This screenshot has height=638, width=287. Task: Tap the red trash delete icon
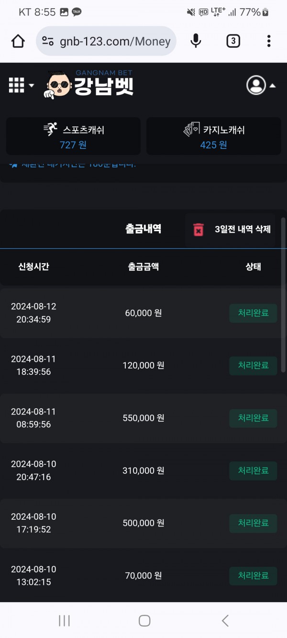198,229
